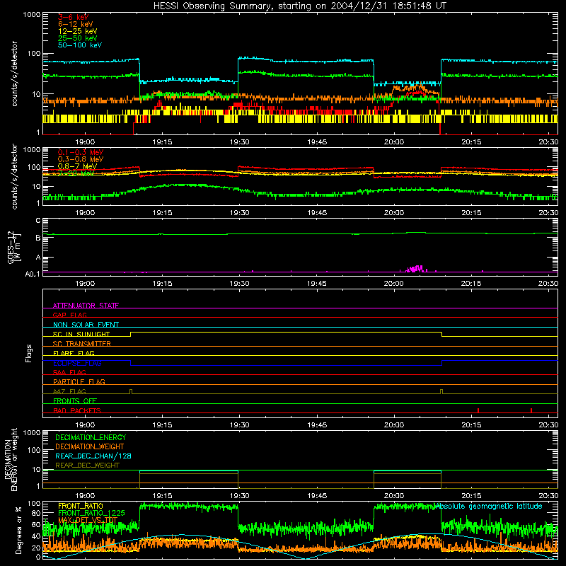Viewport: 566px width, 566px height.
Task: Click the yellow FRONT_RATIO legend label
Action: click(x=81, y=506)
